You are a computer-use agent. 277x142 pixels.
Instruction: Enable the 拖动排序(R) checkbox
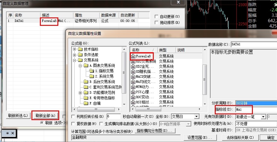click(156, 23)
